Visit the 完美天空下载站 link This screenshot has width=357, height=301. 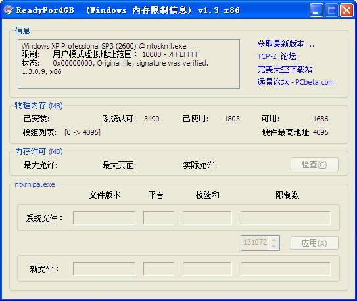pos(285,70)
